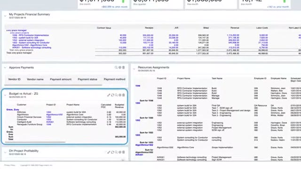Open Algorithmics1002 project ID in Budget vs Actual
Image resolution: width=301 pixels, height=169 pixels.
[x=55, y=115]
